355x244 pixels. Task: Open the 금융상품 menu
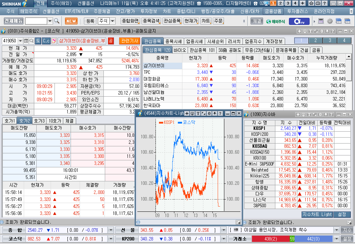tap(273, 11)
